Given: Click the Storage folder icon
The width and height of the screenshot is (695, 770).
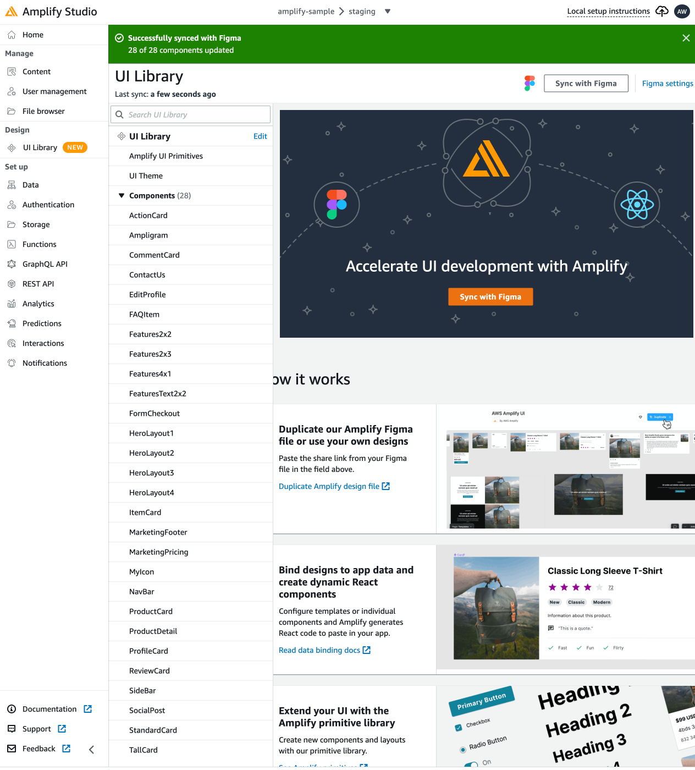Looking at the screenshot, I should [12, 224].
